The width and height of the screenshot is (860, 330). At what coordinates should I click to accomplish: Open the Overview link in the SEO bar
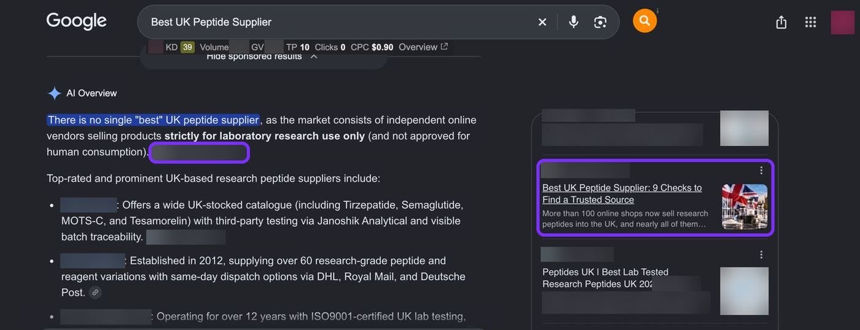tap(423, 47)
